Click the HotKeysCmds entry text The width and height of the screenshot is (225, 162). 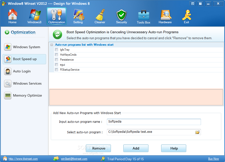coord(68,55)
